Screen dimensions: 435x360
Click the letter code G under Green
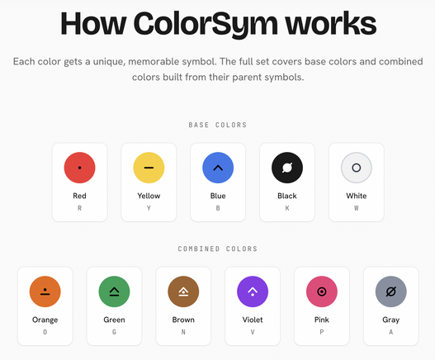tap(114, 332)
